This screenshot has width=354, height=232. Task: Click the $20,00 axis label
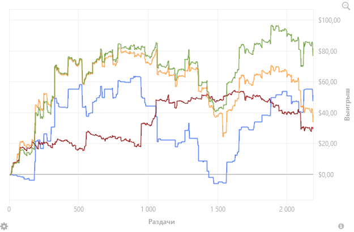point(329,144)
